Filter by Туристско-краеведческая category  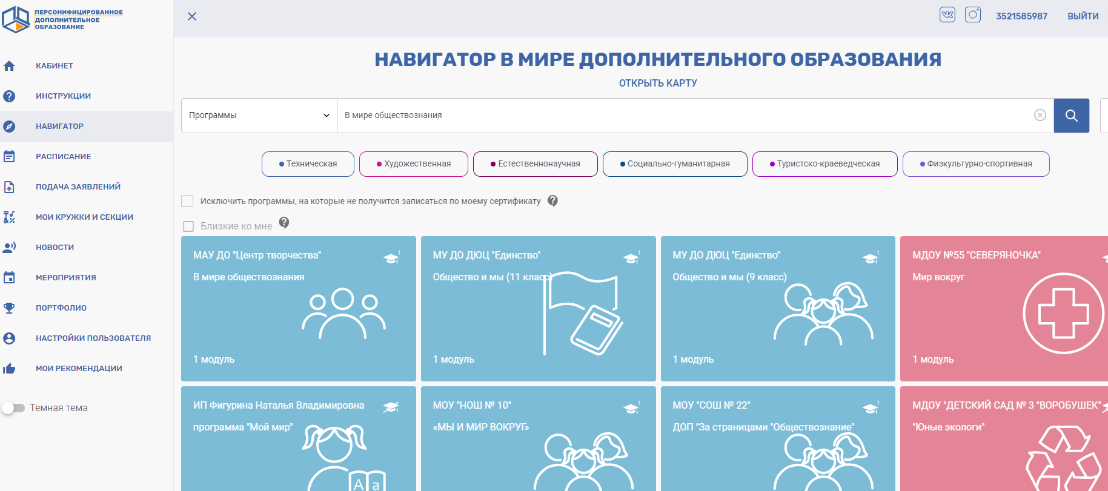tap(825, 164)
